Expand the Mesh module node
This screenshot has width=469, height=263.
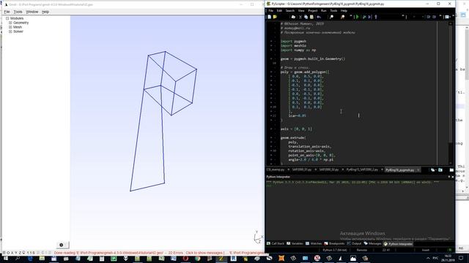click(10, 27)
